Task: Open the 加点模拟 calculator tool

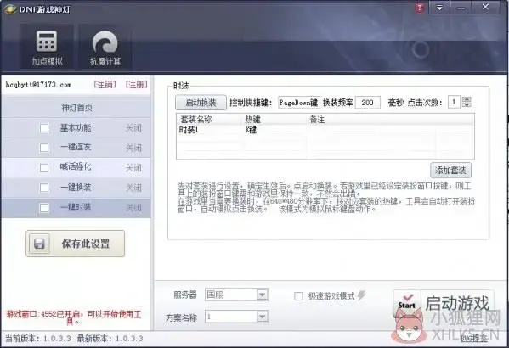Action: [x=47, y=47]
